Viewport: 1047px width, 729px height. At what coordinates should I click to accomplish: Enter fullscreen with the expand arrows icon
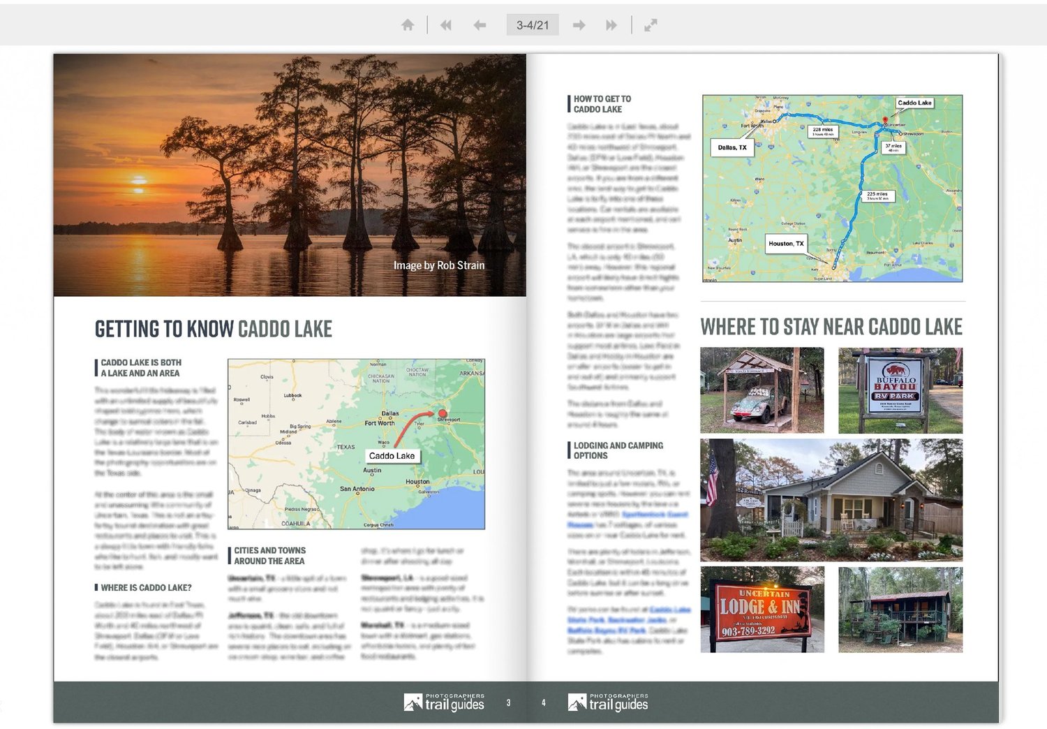coord(651,24)
